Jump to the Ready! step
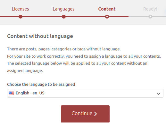The image size is (166, 126). point(150,9)
